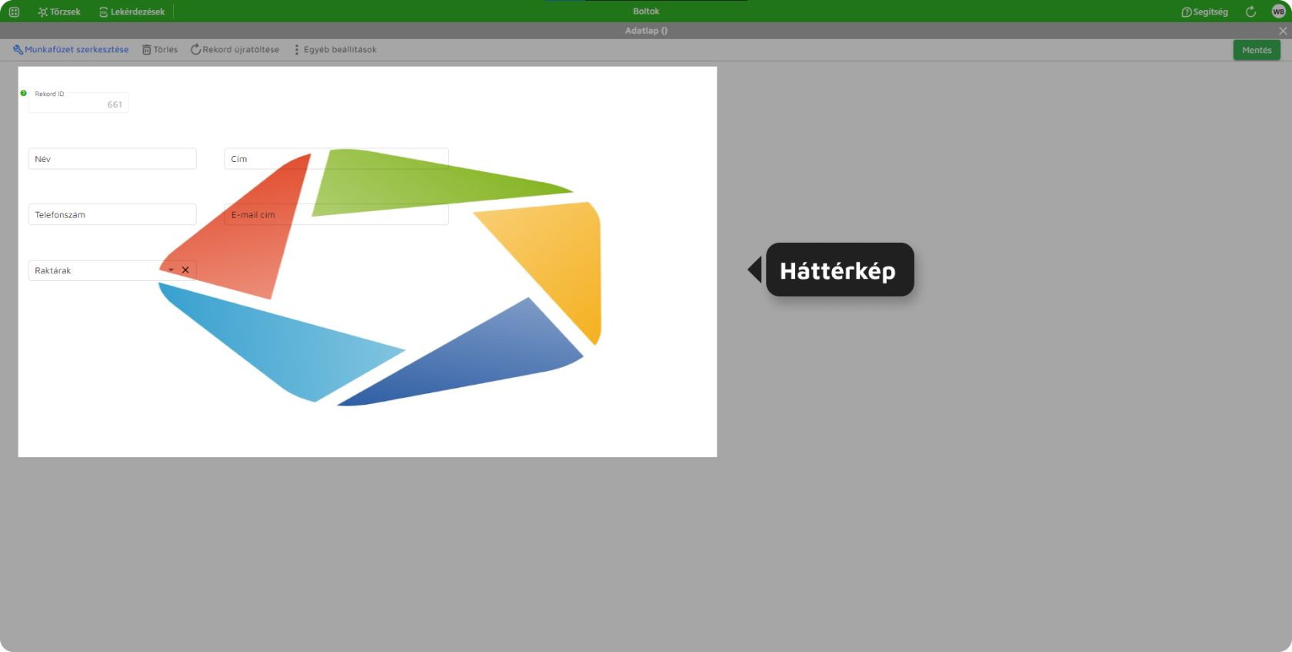Close the Adatlap panel

coord(1283,31)
